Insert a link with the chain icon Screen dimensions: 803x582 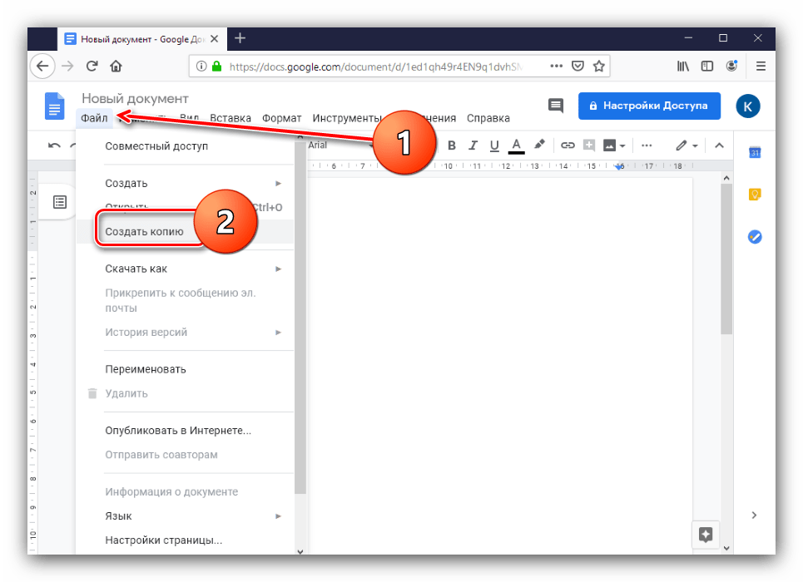(568, 145)
